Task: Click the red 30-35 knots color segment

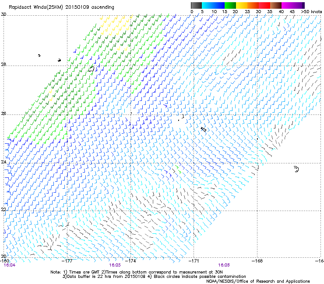Action: (x=264, y=5)
